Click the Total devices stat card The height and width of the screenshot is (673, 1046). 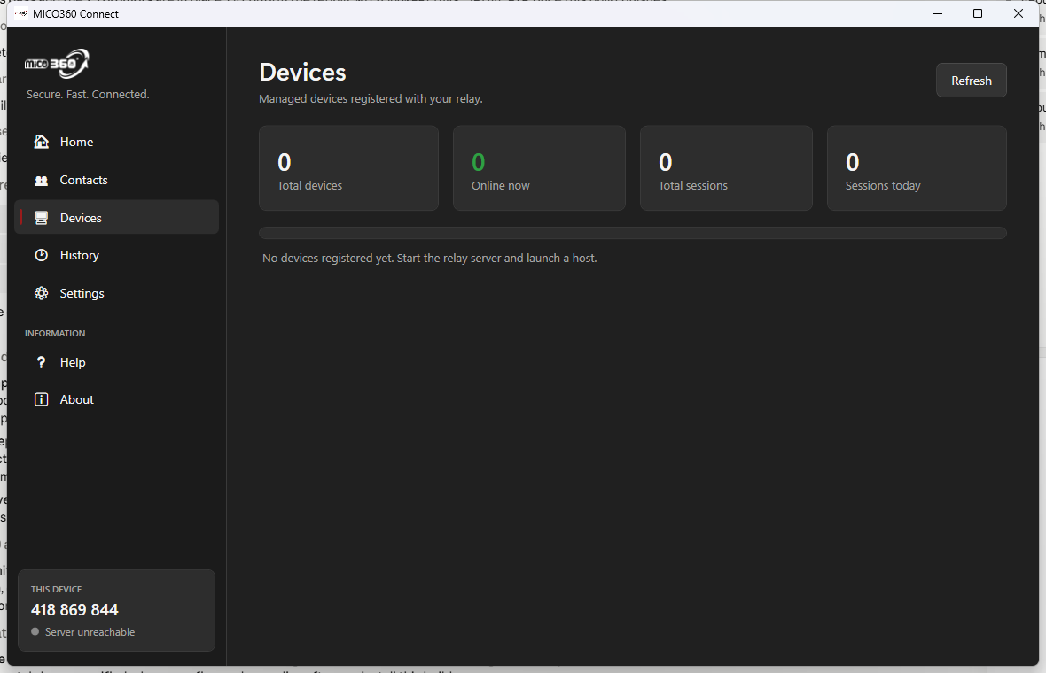(x=349, y=168)
